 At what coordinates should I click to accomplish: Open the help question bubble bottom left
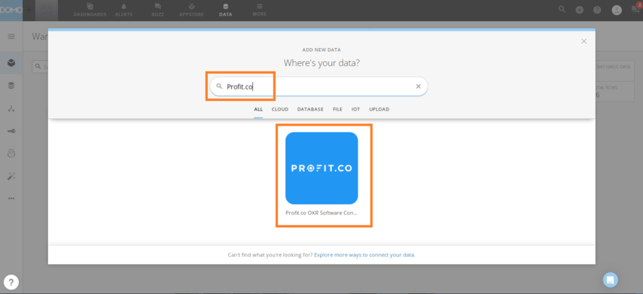click(x=11, y=282)
